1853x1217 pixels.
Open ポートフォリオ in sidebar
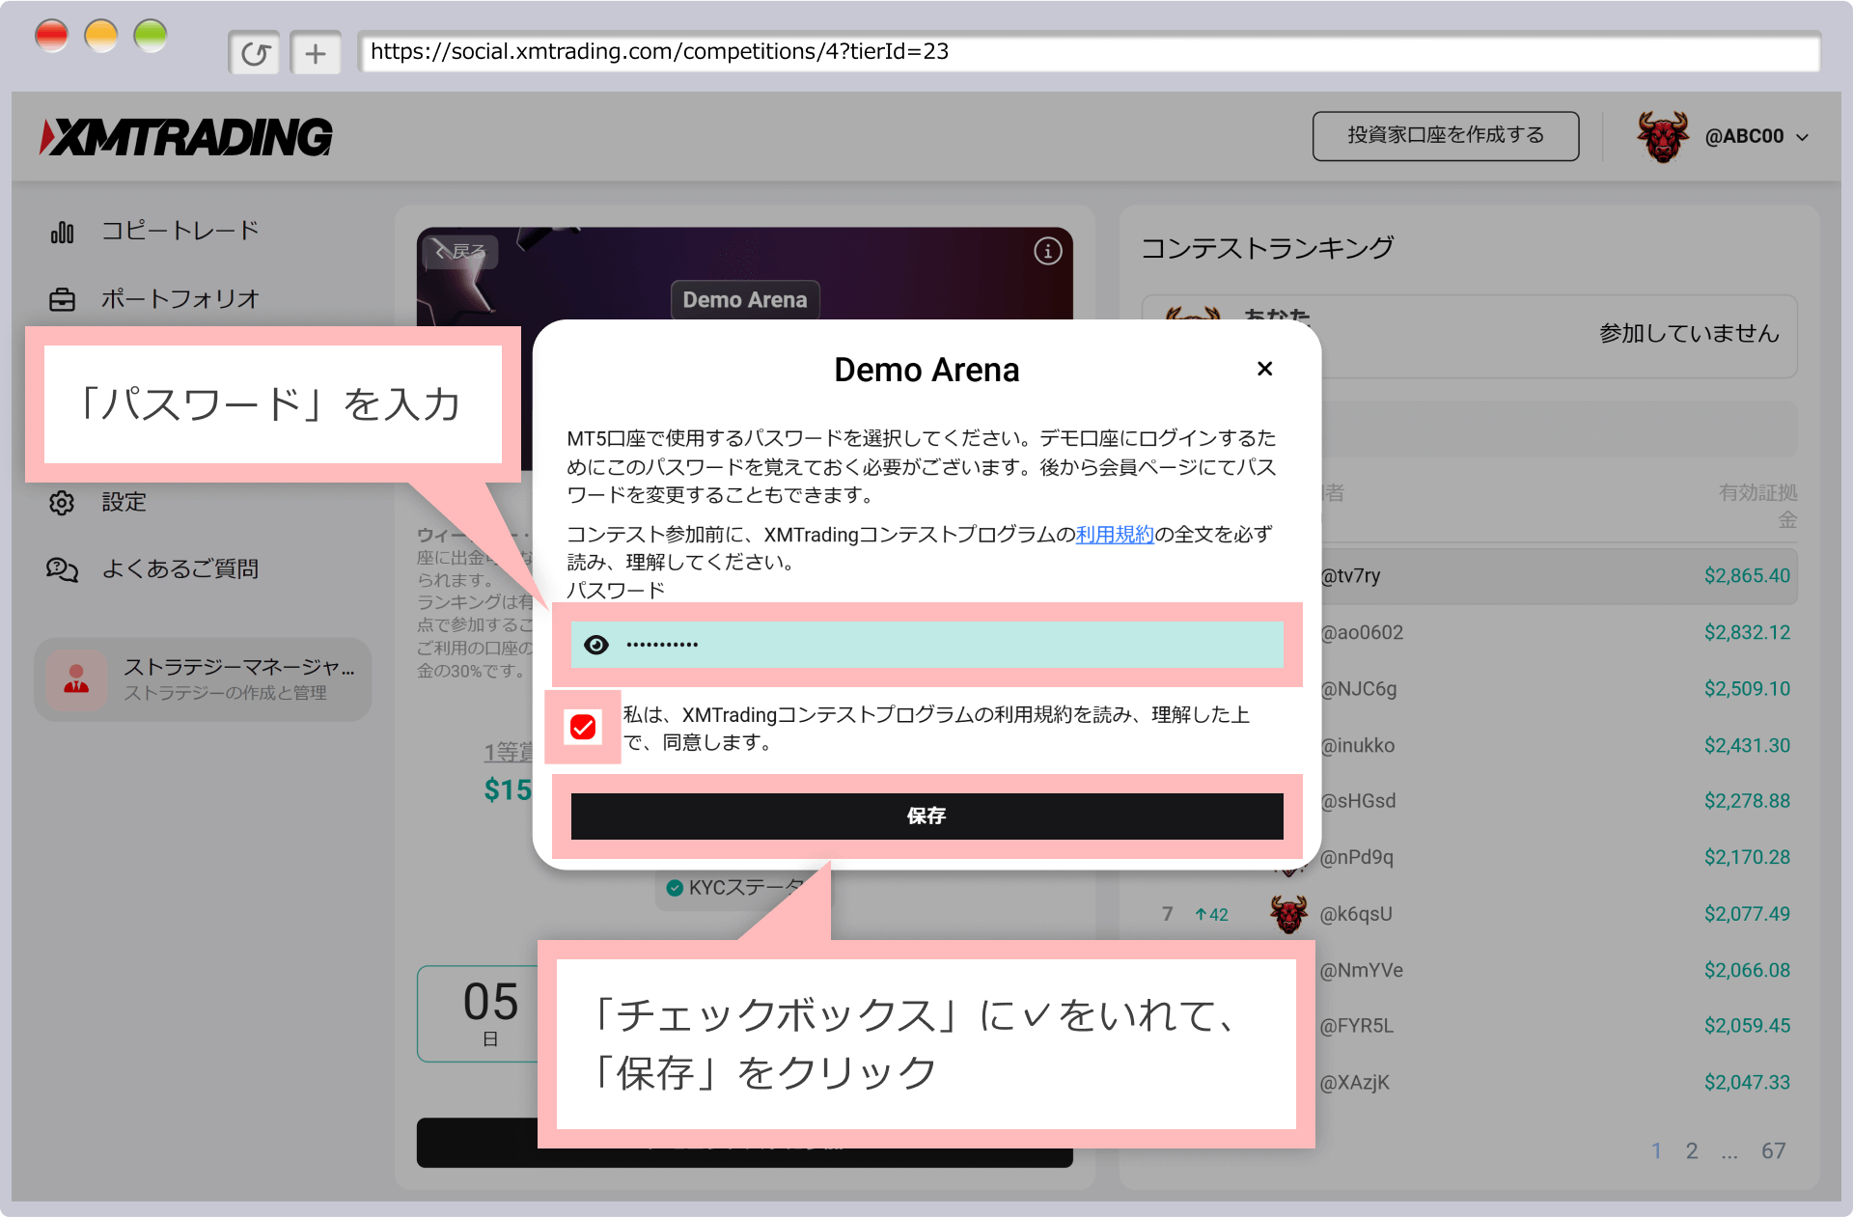coord(180,299)
